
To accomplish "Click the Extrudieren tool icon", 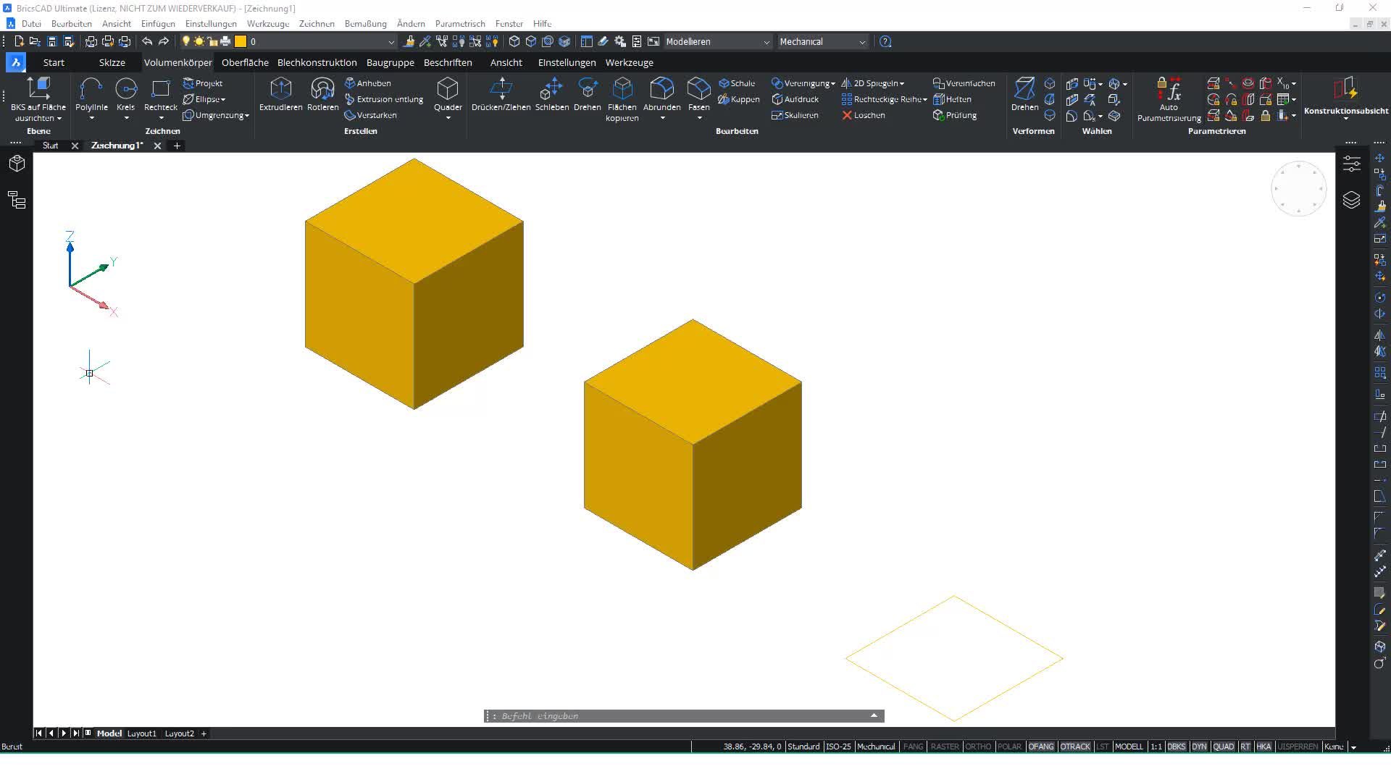I will tap(280, 88).
